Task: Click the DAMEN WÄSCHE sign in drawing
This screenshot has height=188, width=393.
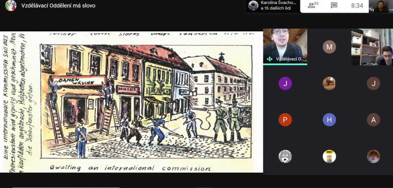Action: tap(79, 81)
